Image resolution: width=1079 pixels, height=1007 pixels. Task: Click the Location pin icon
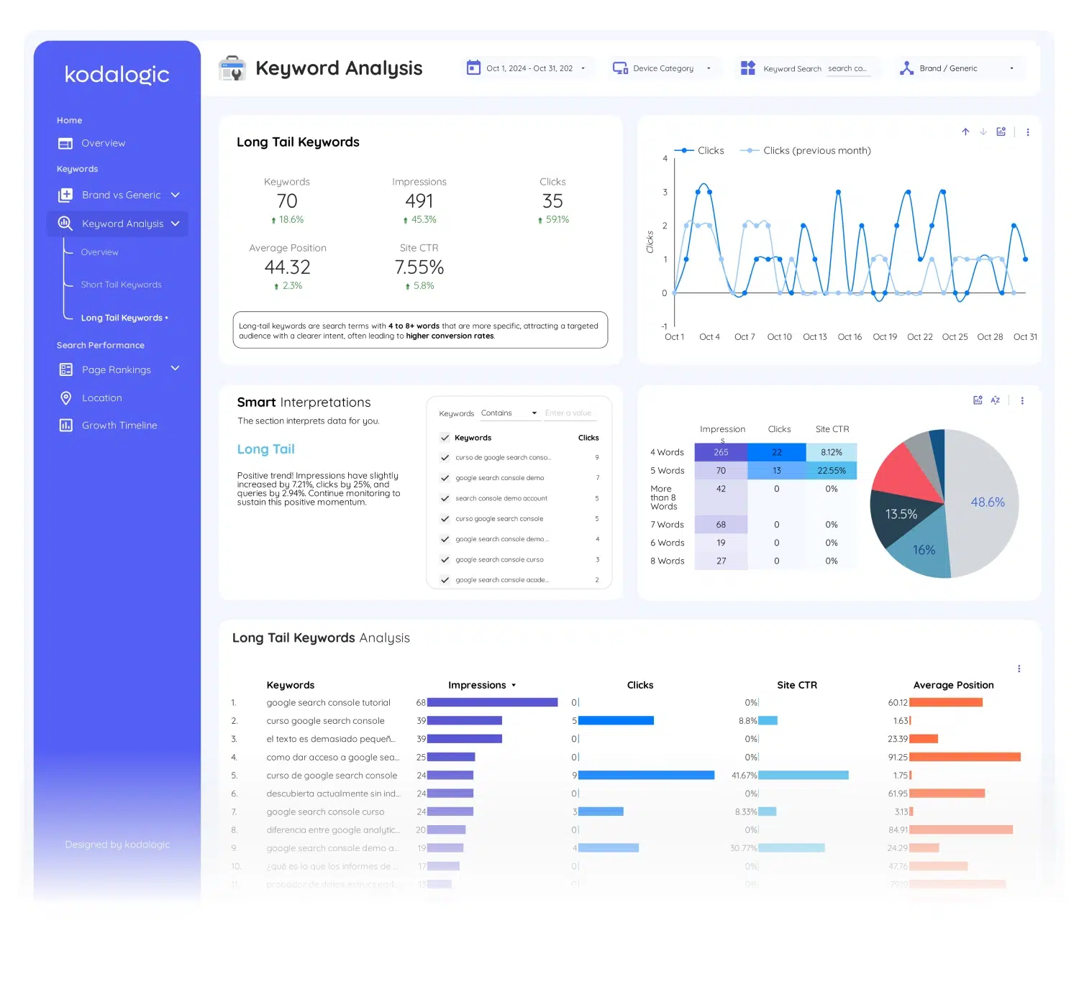coord(65,397)
